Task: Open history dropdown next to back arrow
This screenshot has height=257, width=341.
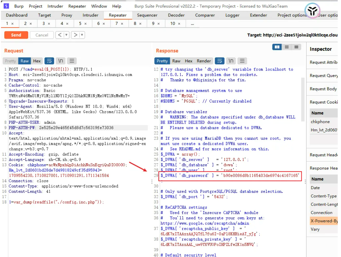Action: point(67,35)
